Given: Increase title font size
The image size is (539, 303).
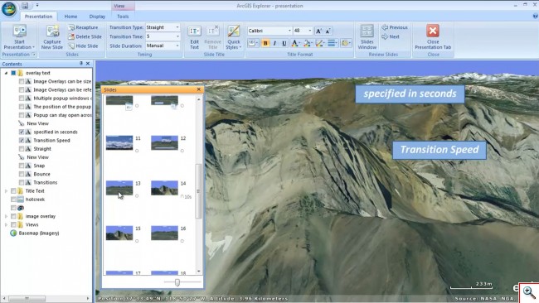Looking at the screenshot, I should pos(318,31).
